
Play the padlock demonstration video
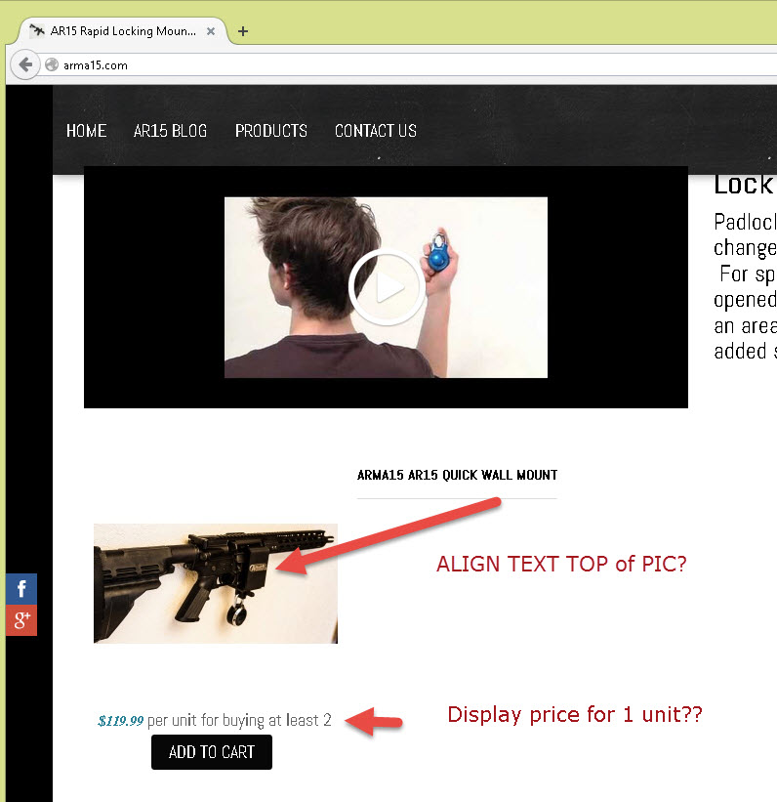coord(387,287)
